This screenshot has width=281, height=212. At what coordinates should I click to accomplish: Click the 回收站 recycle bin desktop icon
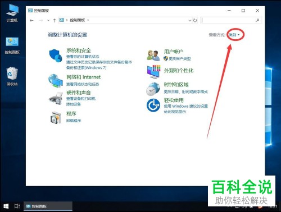[12, 76]
